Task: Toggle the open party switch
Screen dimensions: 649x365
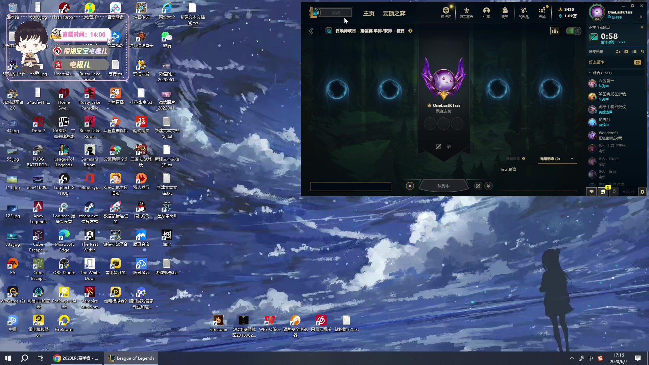Action: 573,31
